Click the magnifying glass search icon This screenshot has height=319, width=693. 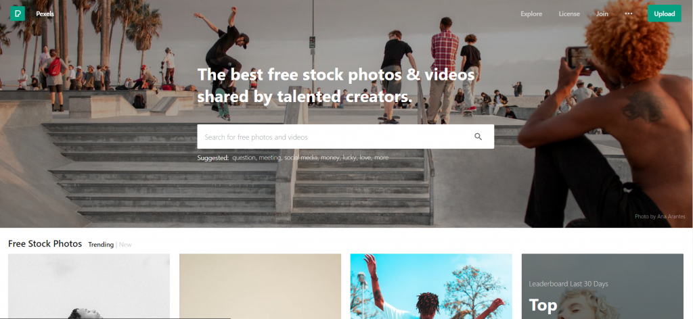[478, 137]
